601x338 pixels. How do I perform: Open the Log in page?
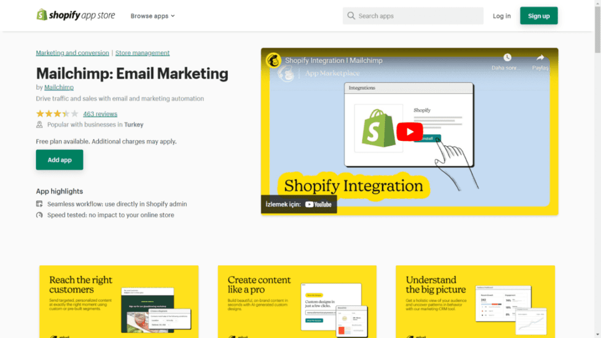click(x=501, y=16)
